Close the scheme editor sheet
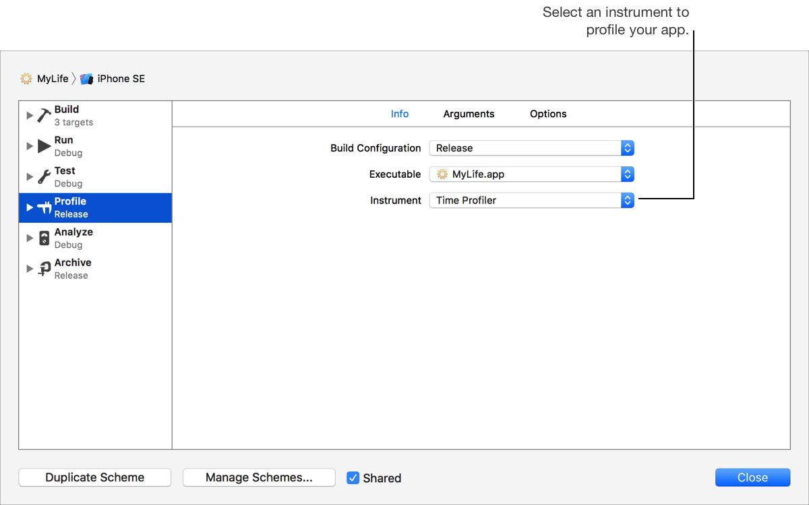809x505 pixels. tap(752, 477)
